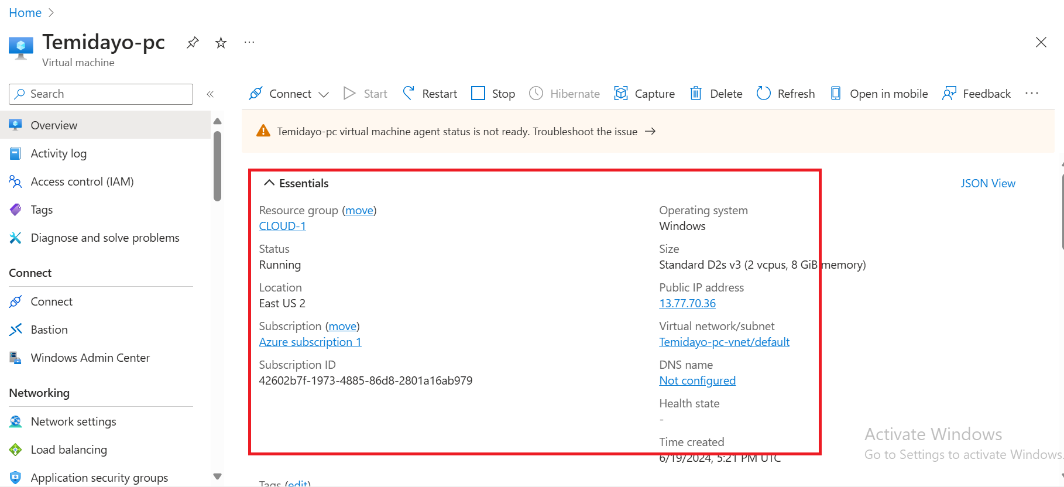The height and width of the screenshot is (487, 1064).
Task: Collapse the sidebar with the double chevron
Action: pyautogui.click(x=210, y=94)
